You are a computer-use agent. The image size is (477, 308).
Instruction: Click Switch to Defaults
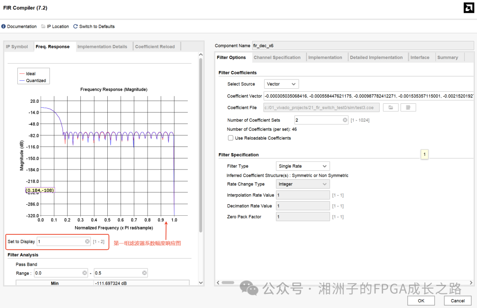pos(97,26)
